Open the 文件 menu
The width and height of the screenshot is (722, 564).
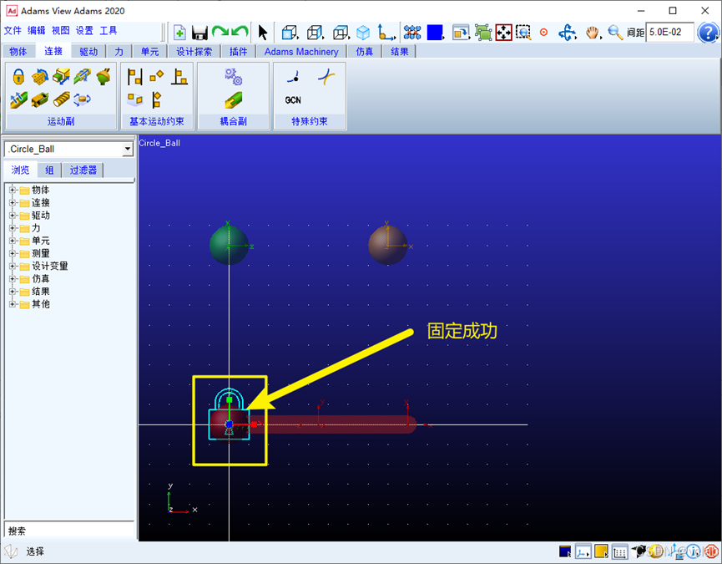[x=13, y=30]
